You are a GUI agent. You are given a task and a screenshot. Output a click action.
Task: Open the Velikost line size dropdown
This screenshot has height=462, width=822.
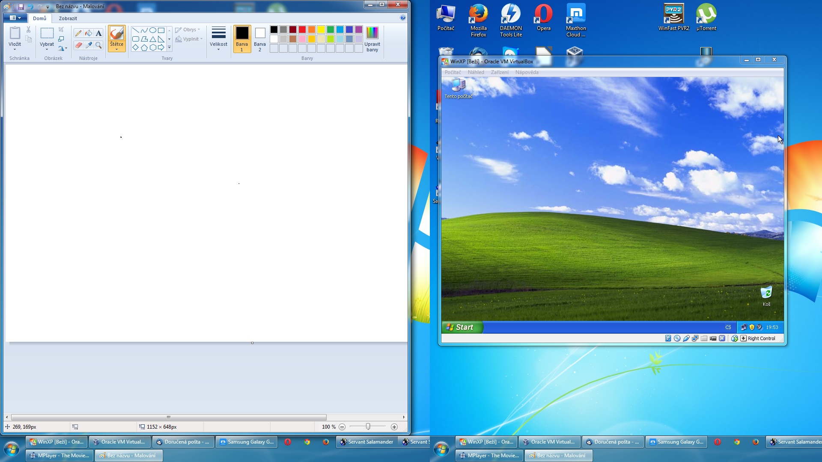tap(218, 38)
